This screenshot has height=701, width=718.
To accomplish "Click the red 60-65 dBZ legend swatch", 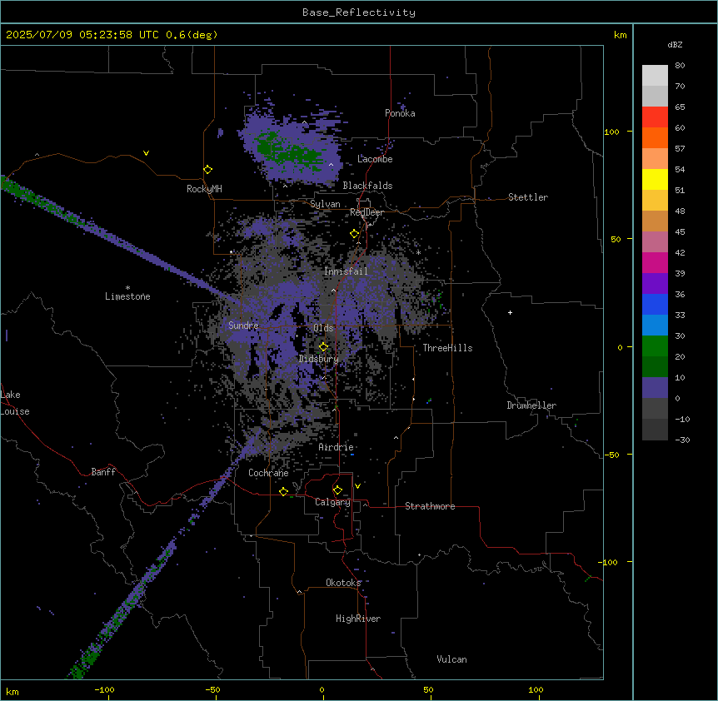I will click(x=655, y=117).
